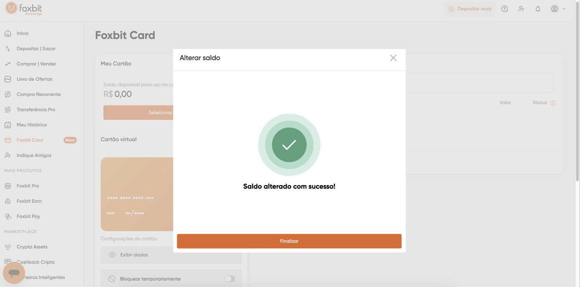The image size is (580, 287).
Task: Open the Início home icon
Action: [7, 33]
